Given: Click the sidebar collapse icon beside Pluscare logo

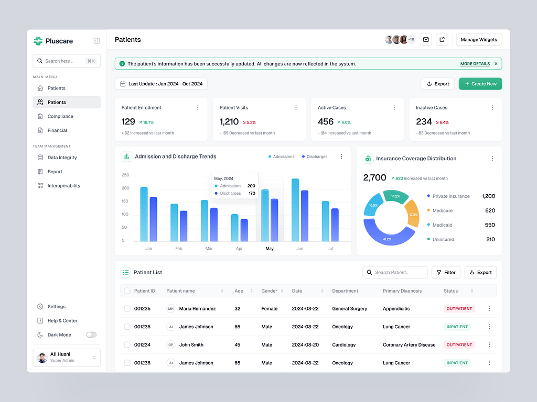Looking at the screenshot, I should pyautogui.click(x=96, y=41).
